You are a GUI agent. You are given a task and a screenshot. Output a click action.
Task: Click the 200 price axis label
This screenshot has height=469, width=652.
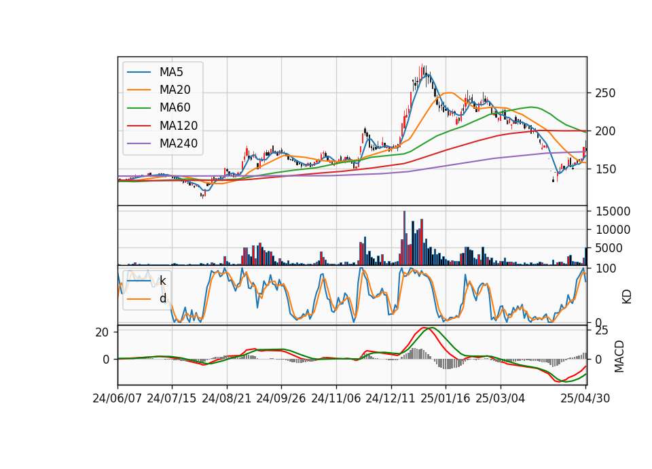click(x=605, y=131)
